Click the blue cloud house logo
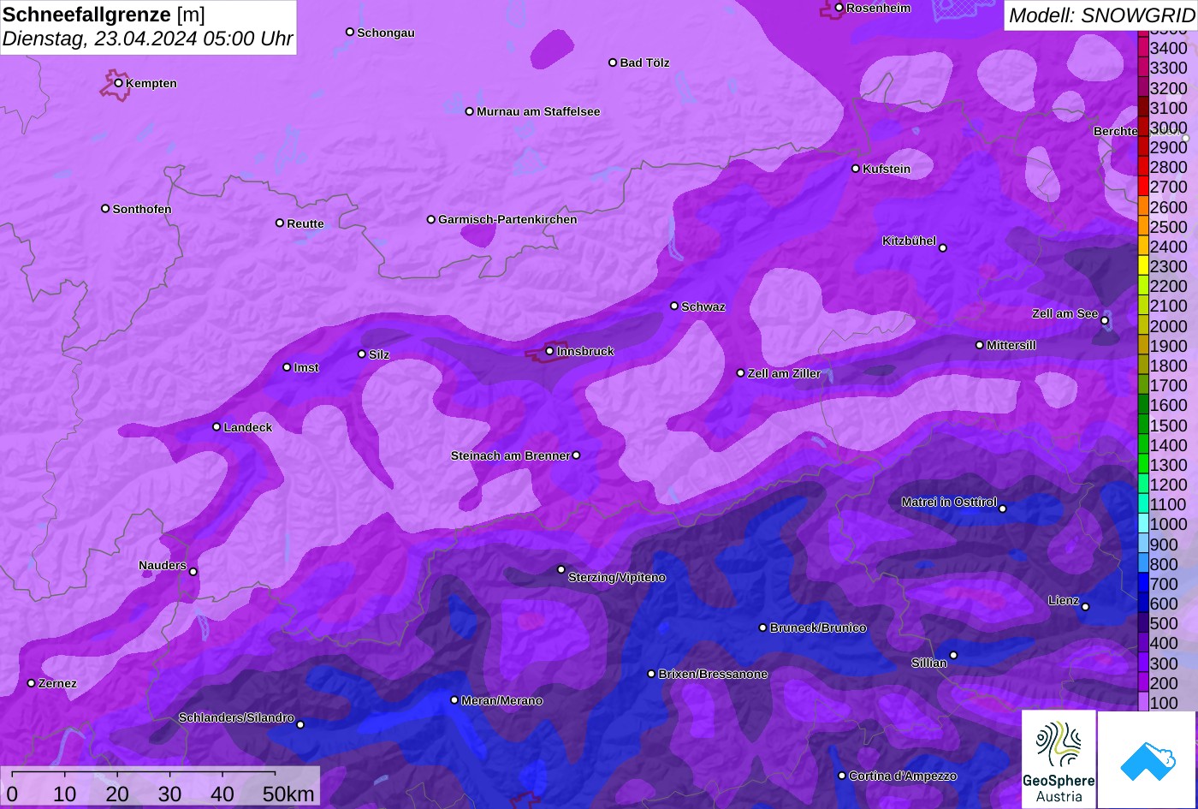 pos(1148,760)
